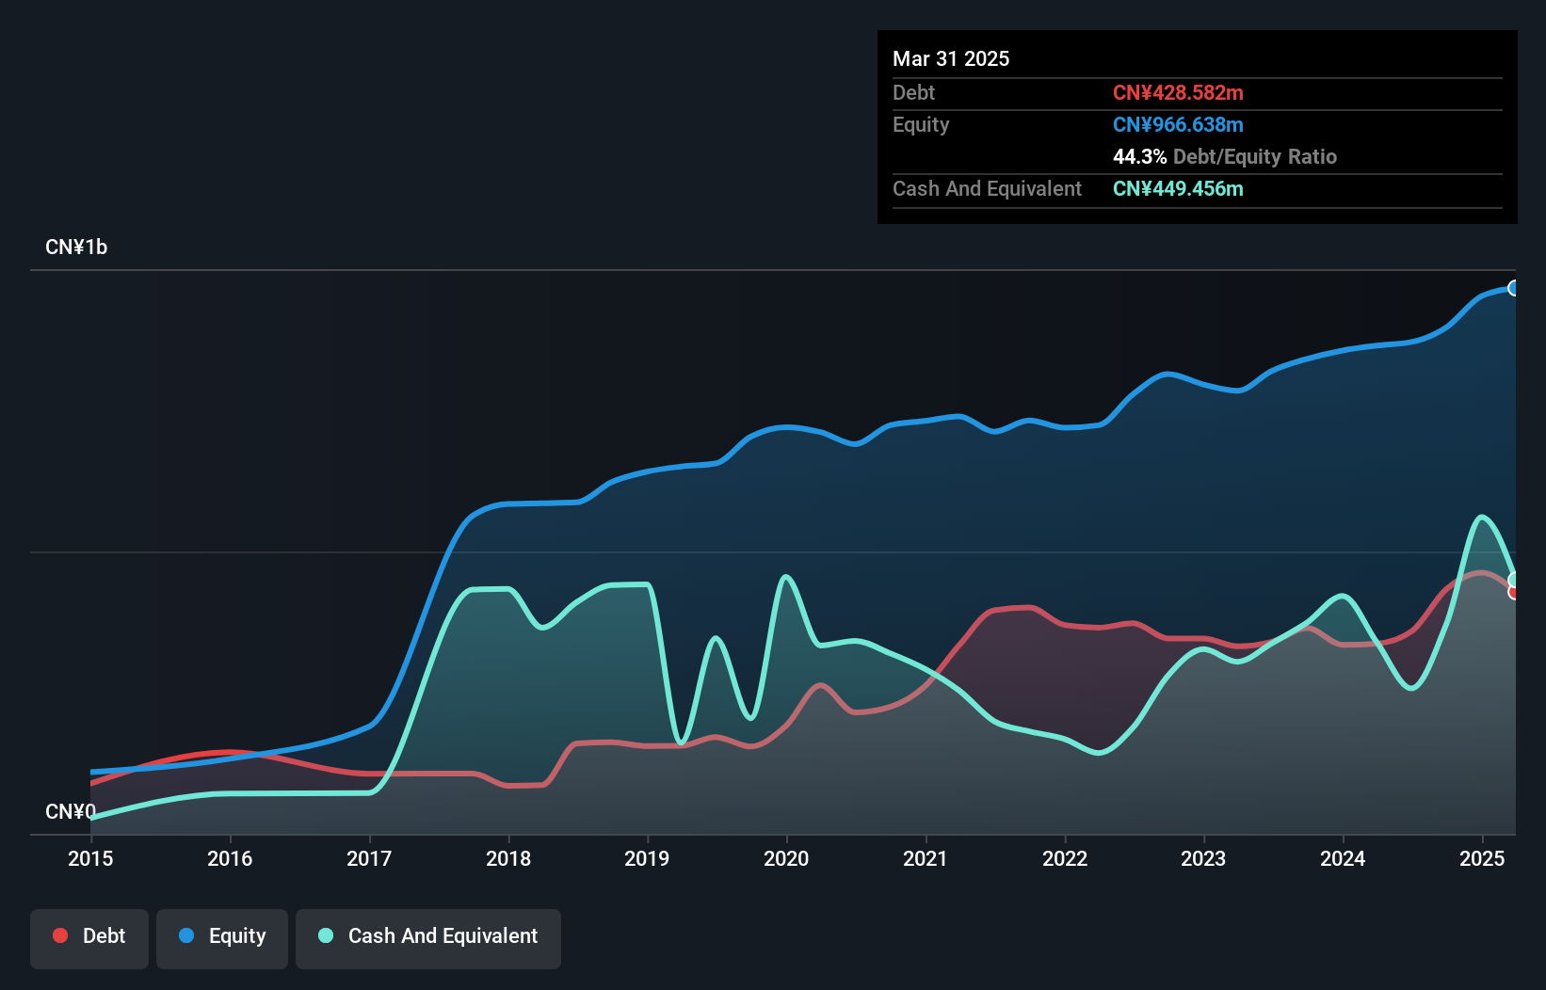Click the 2022 x-axis label
Viewport: 1546px width, 990px height.
[1065, 858]
